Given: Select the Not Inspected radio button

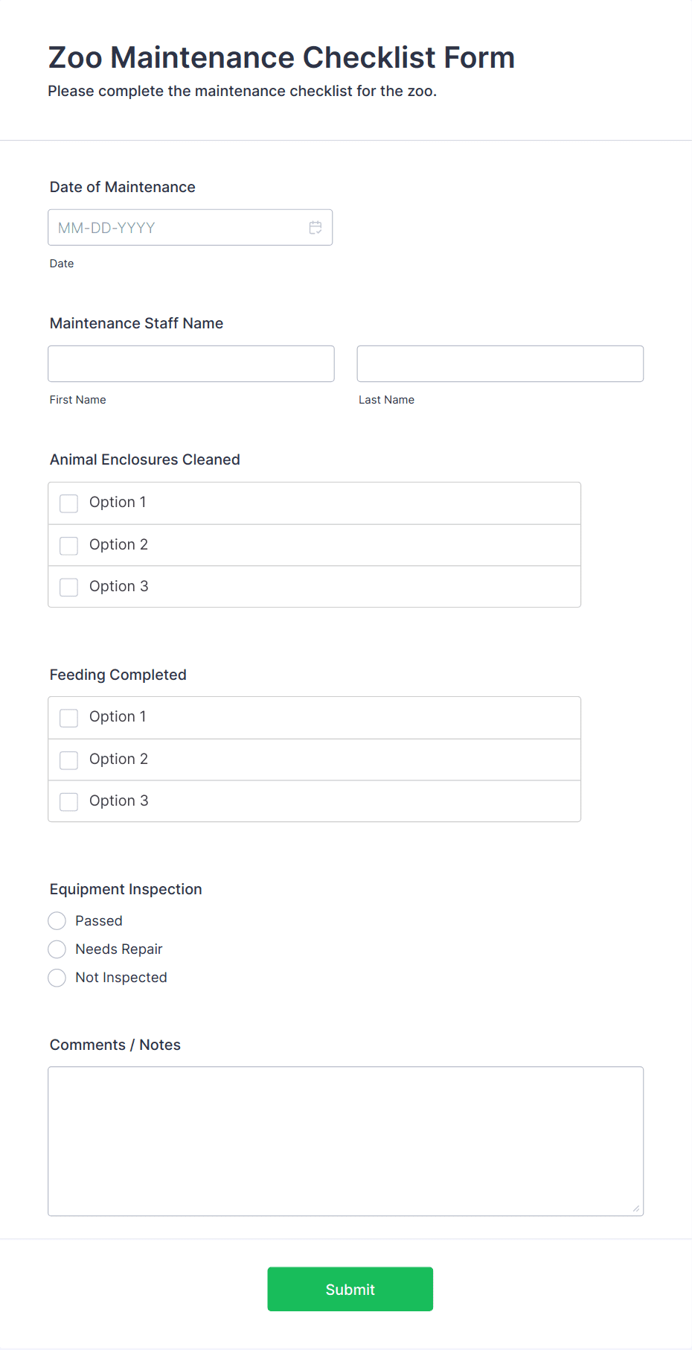Looking at the screenshot, I should point(57,978).
